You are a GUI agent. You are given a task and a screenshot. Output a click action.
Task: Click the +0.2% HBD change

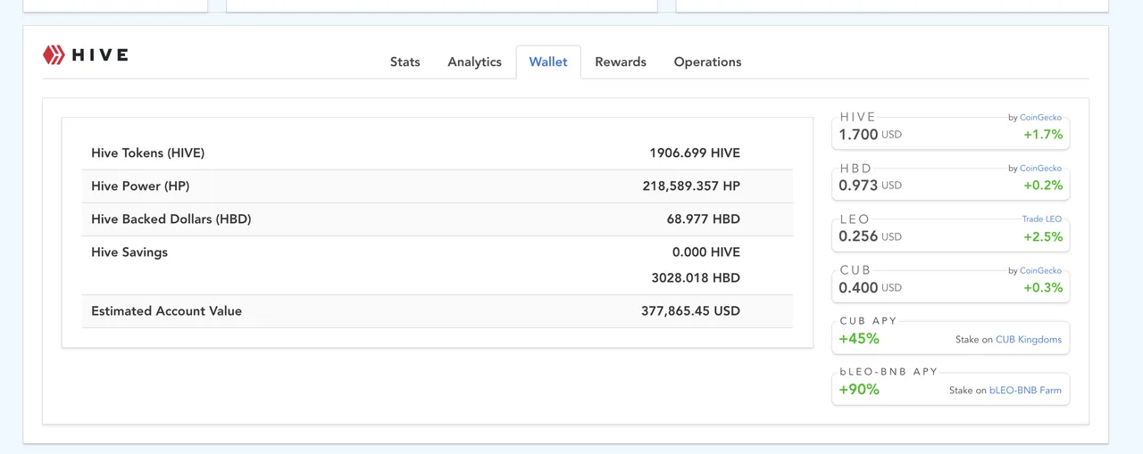point(1043,186)
